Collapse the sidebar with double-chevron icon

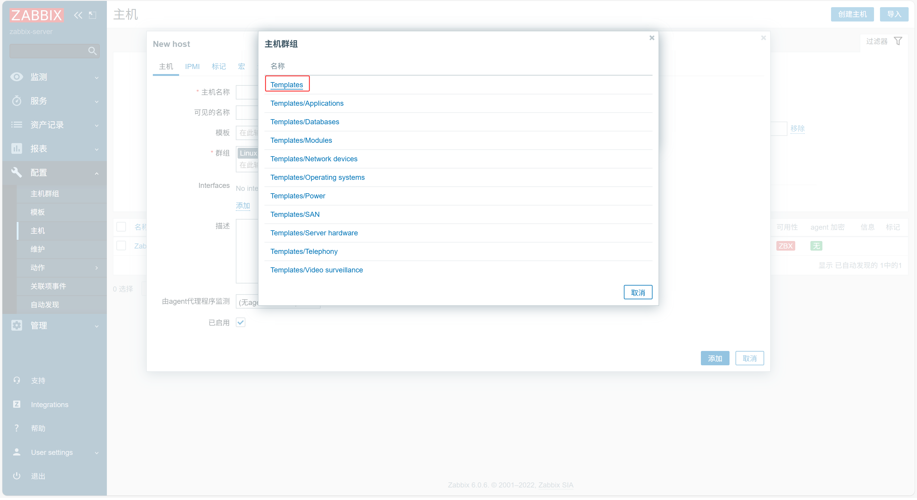pyautogui.click(x=78, y=15)
